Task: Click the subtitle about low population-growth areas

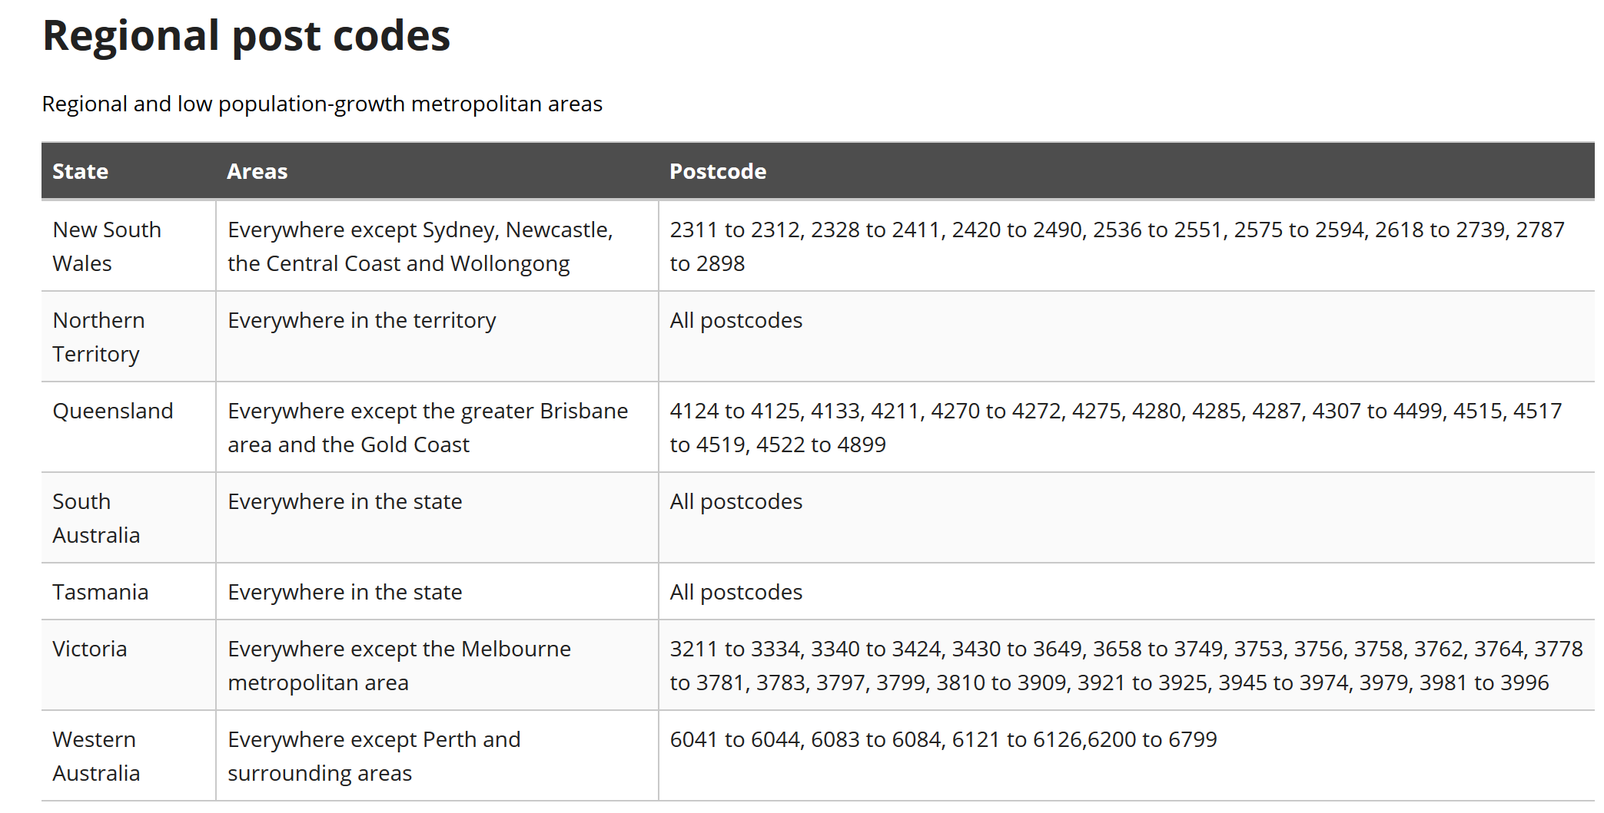Action: [x=322, y=104]
